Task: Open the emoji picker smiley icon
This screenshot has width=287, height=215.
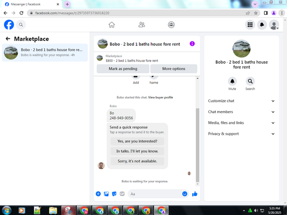Action: coord(185,194)
